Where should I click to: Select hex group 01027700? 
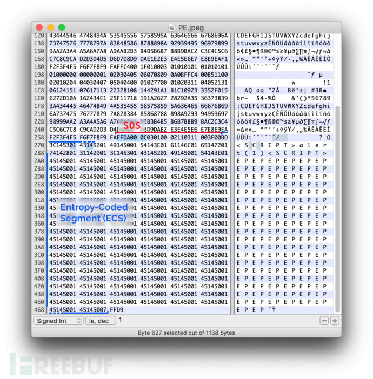(x=154, y=83)
